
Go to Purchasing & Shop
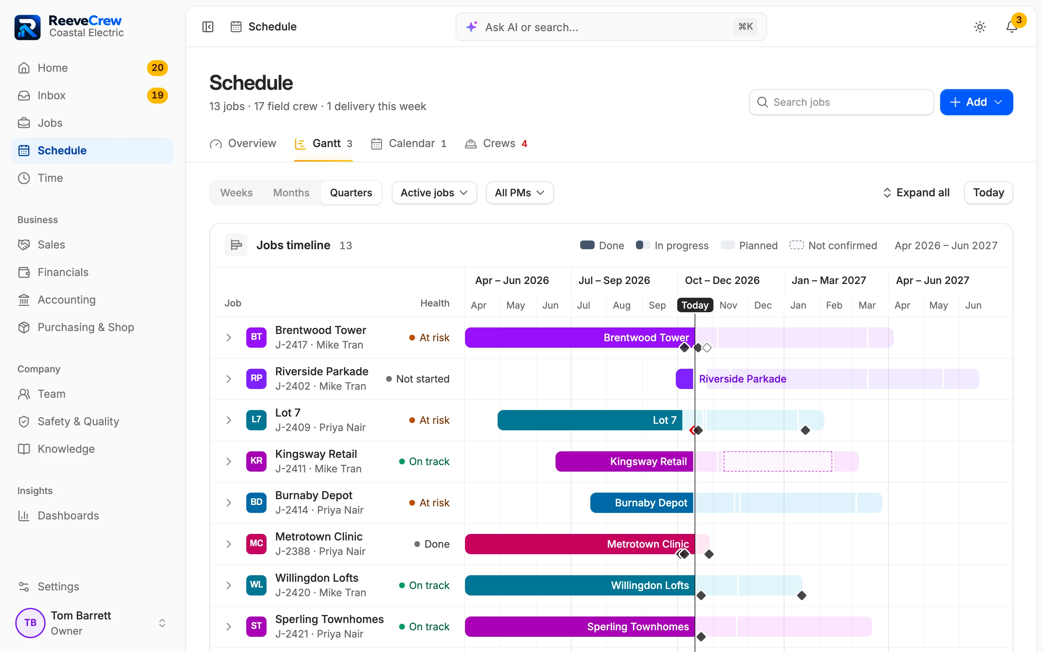pyautogui.click(x=93, y=327)
